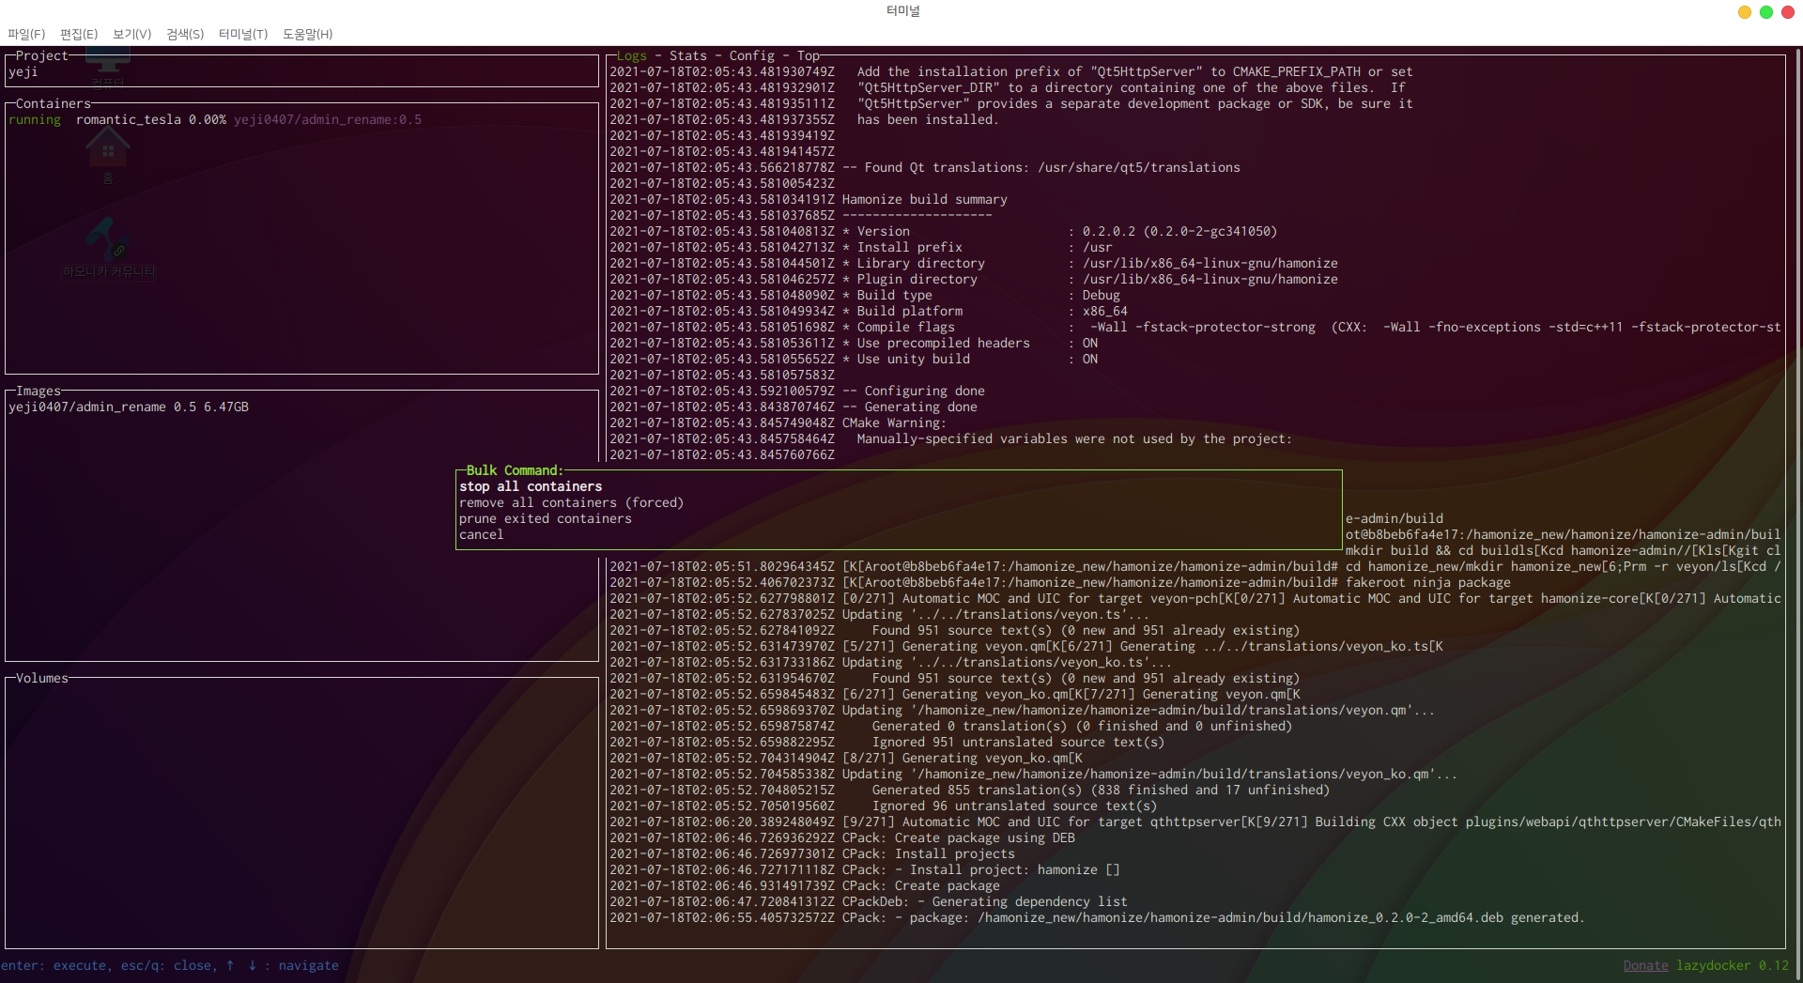This screenshot has width=1803, height=983.
Task: Switch to the Top tab
Action: [x=808, y=56]
